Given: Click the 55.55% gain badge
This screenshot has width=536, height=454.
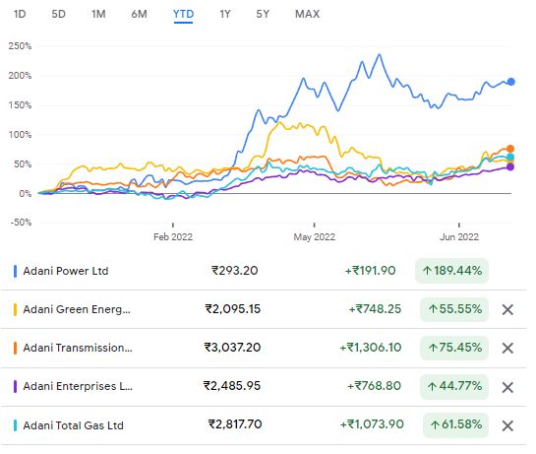Looking at the screenshot, I should (x=454, y=309).
